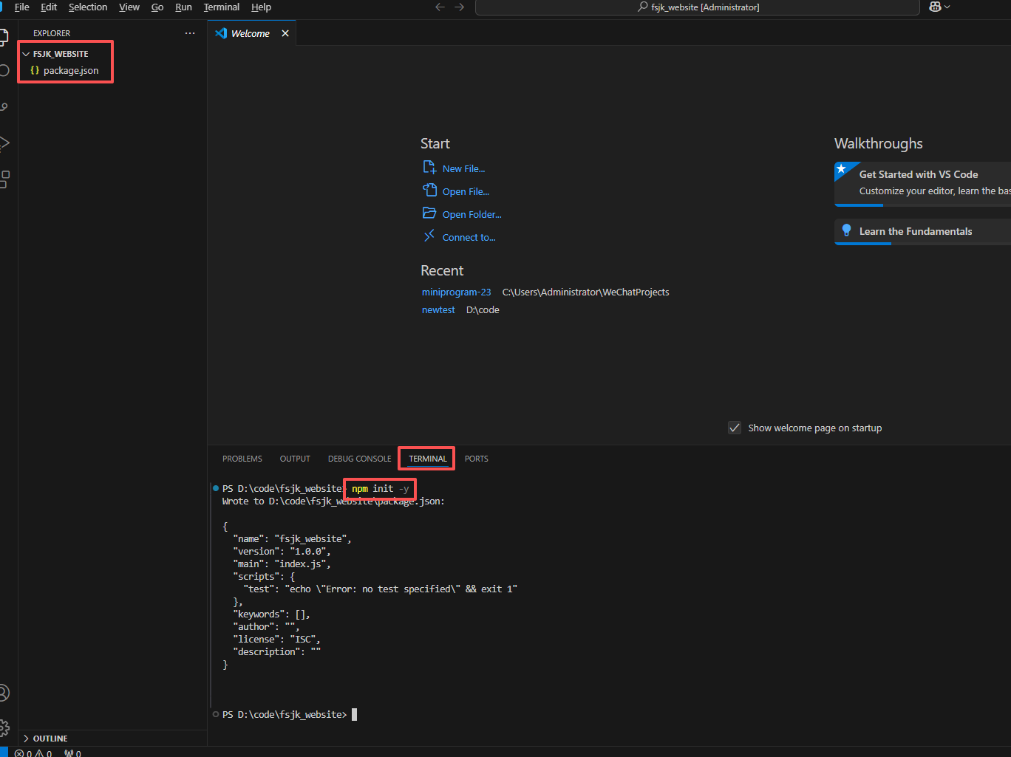1011x757 pixels.
Task: Open the Search view in activity bar
Action: (x=4, y=71)
